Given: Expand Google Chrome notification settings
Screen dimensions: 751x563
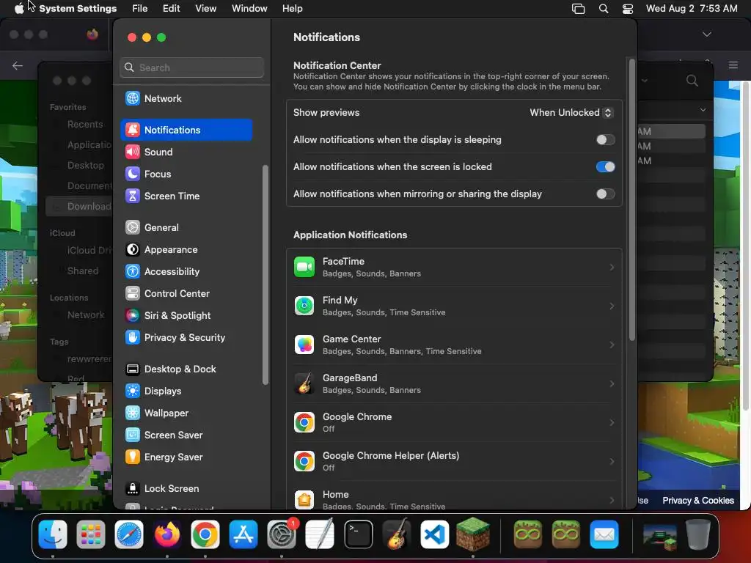Looking at the screenshot, I should (454, 422).
